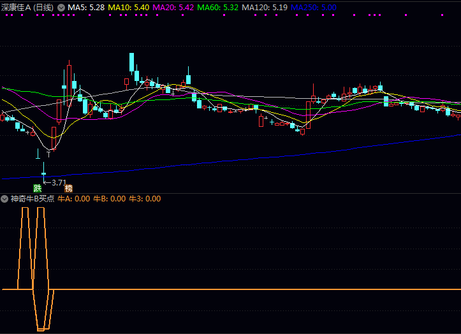Click the first orange peak in the indicator panel
The image size is (461, 334).
tap(25, 210)
